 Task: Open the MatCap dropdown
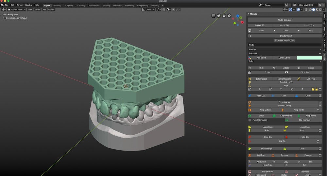click(x=284, y=49)
